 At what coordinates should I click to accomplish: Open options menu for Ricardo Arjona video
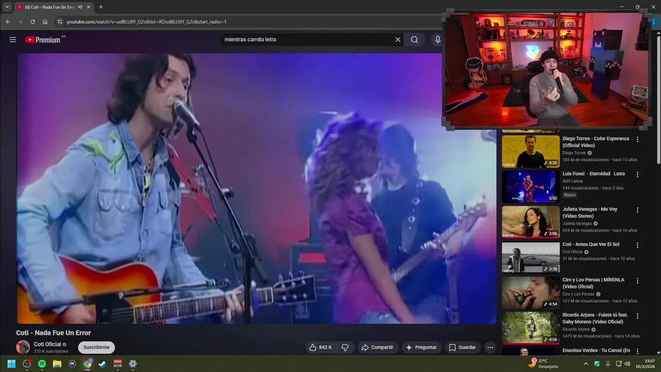pos(637,316)
